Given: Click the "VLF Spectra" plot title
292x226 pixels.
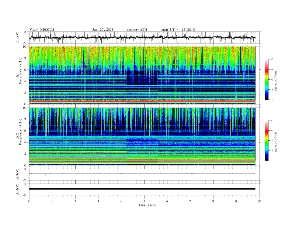Looking at the screenshot, I should click(x=42, y=29).
